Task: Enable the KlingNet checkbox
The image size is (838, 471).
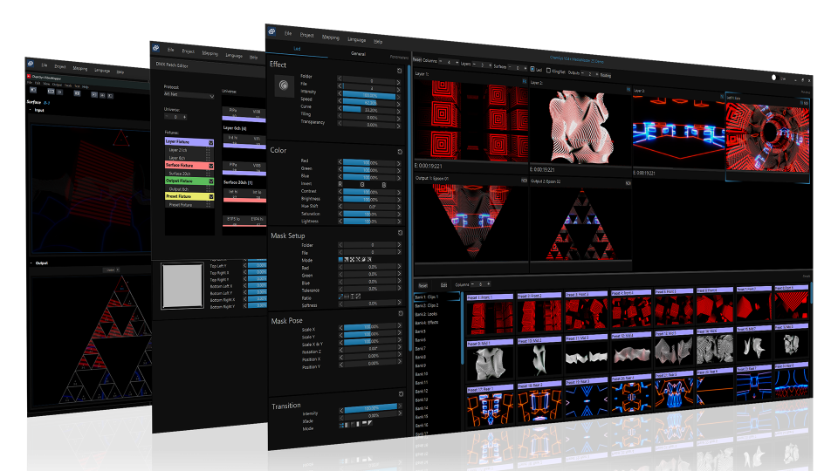Action: point(549,71)
